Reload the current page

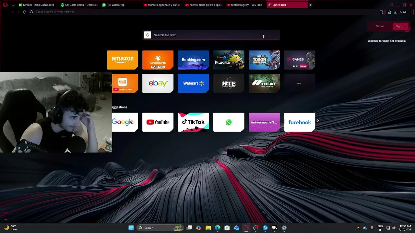[24, 12]
